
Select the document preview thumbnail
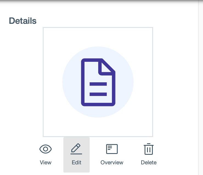pyautogui.click(x=98, y=82)
